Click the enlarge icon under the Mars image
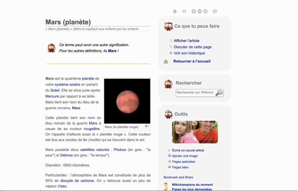Screen dimensions: 298x191 pyautogui.click(x=147, y=126)
